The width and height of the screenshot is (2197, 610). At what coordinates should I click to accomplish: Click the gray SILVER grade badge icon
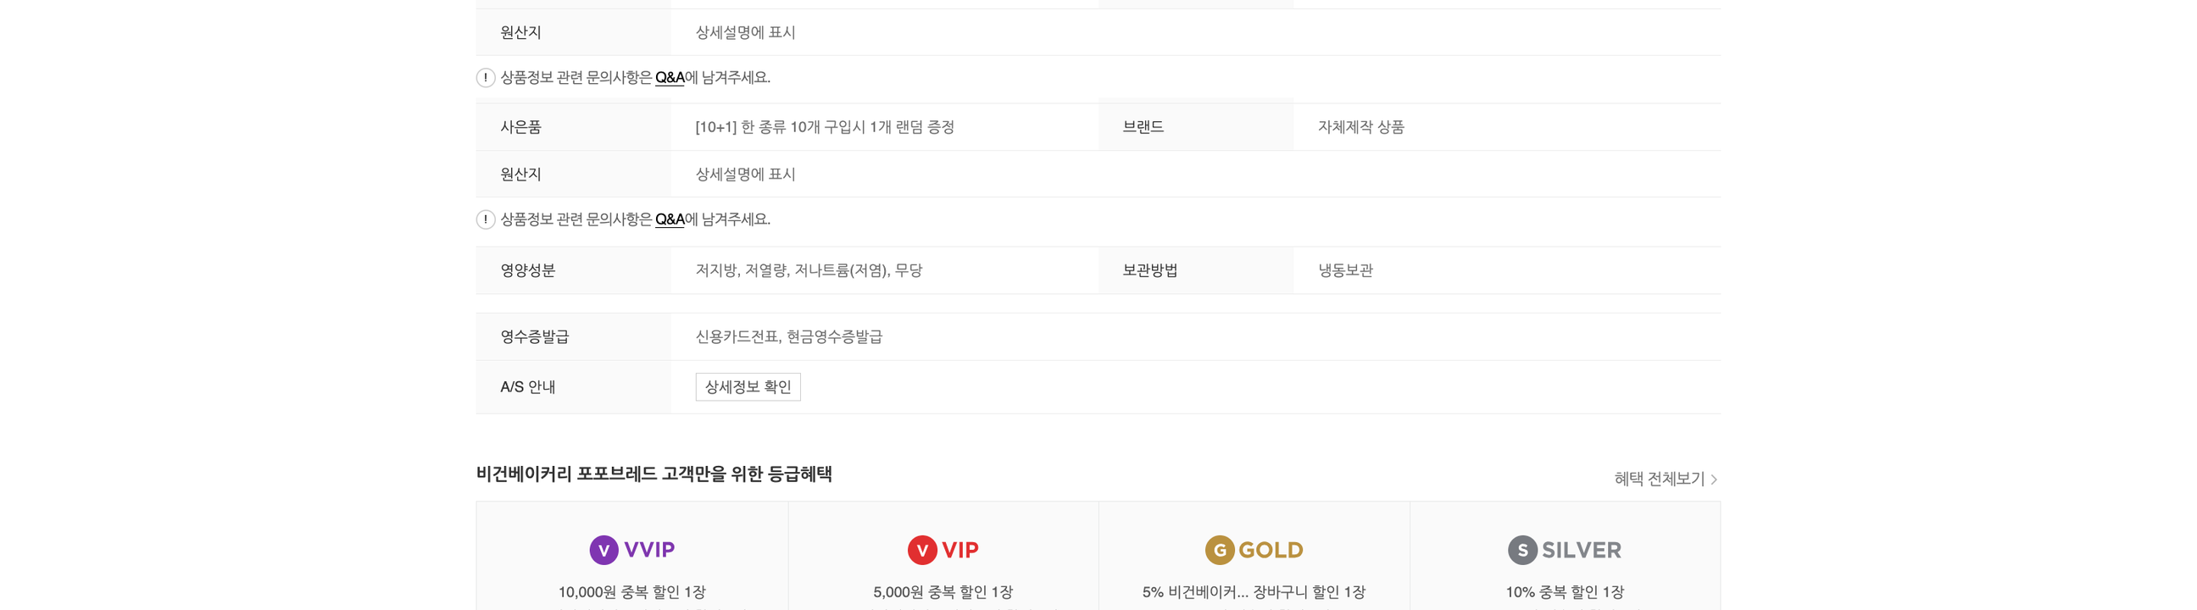(1522, 550)
